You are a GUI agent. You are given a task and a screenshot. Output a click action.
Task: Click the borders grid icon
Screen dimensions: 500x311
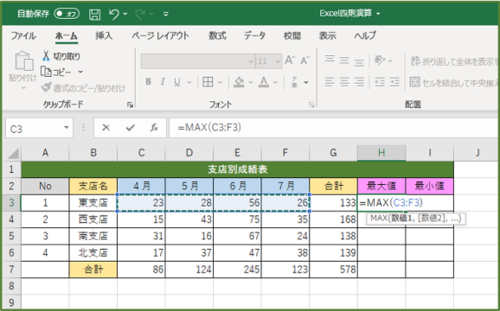208,82
